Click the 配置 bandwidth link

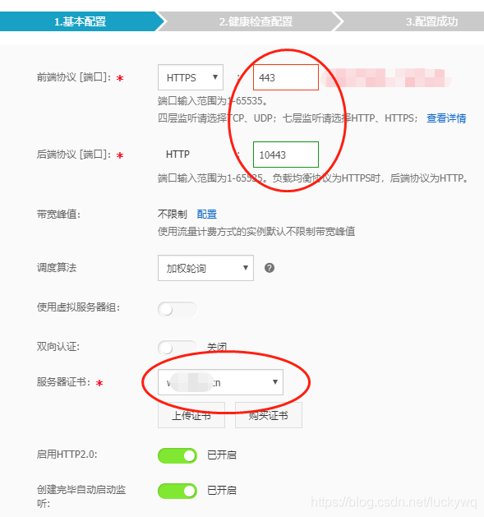[207, 214]
